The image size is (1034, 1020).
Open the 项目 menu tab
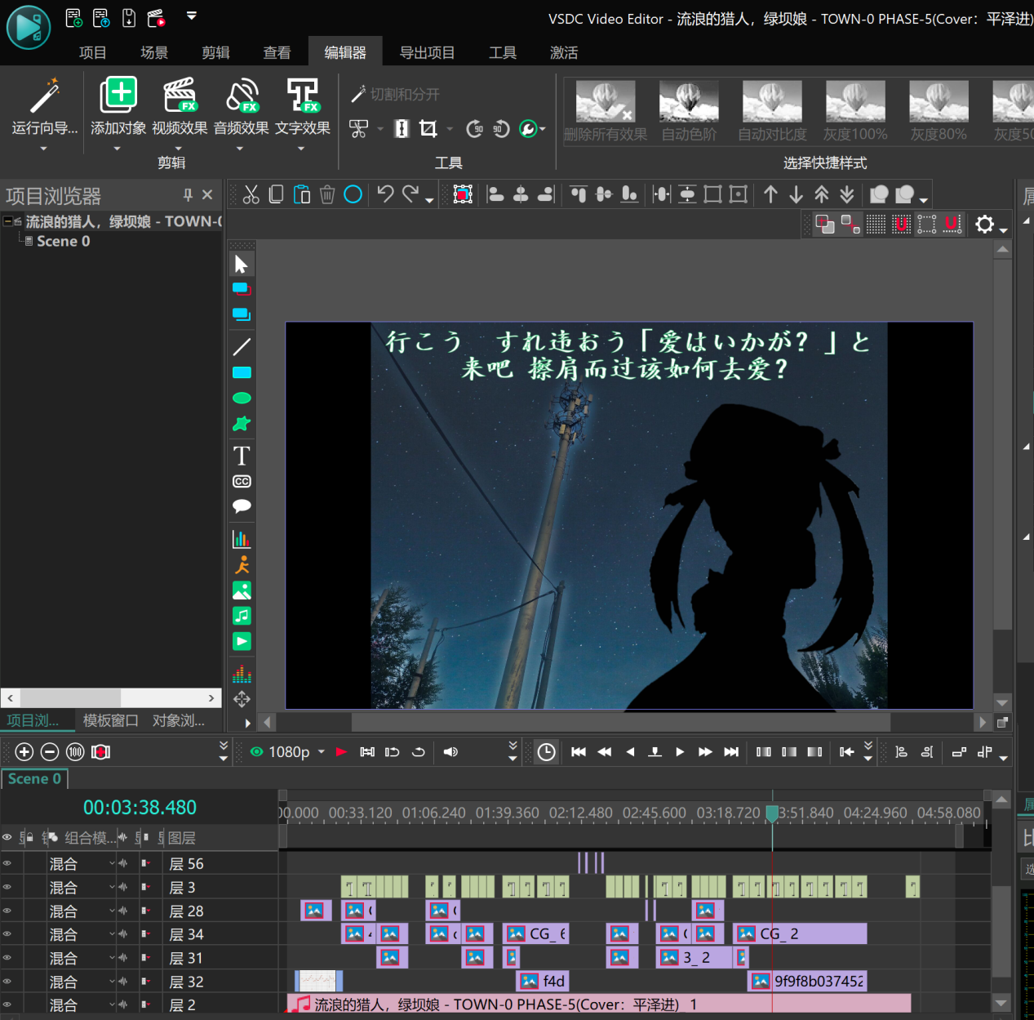coord(92,52)
